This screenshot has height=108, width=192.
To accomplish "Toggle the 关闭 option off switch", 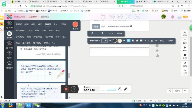I will 96,26.
